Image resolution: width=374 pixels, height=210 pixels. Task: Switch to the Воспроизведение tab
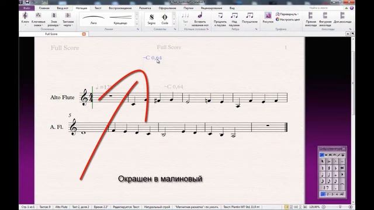point(120,8)
